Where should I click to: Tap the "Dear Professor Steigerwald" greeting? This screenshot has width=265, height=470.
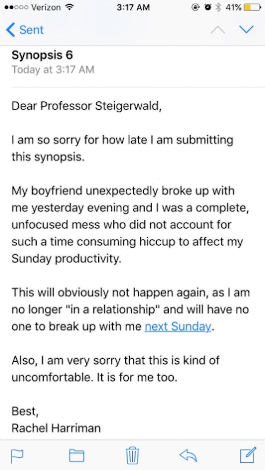[x=86, y=106]
